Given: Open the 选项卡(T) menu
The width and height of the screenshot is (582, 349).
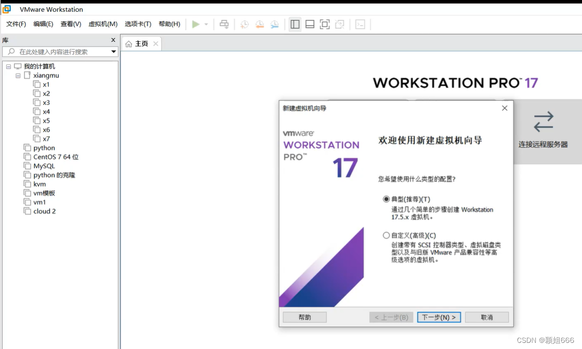Looking at the screenshot, I should tap(138, 24).
